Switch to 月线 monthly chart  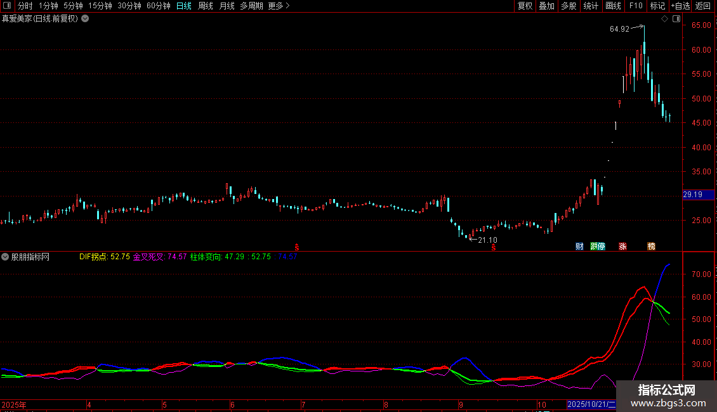click(227, 6)
